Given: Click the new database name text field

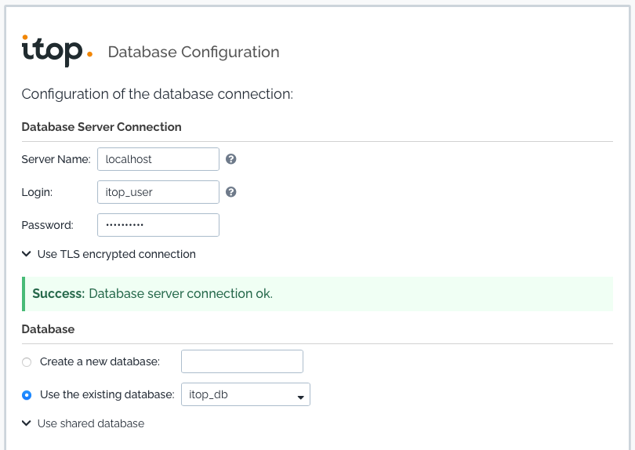Looking at the screenshot, I should point(242,361).
